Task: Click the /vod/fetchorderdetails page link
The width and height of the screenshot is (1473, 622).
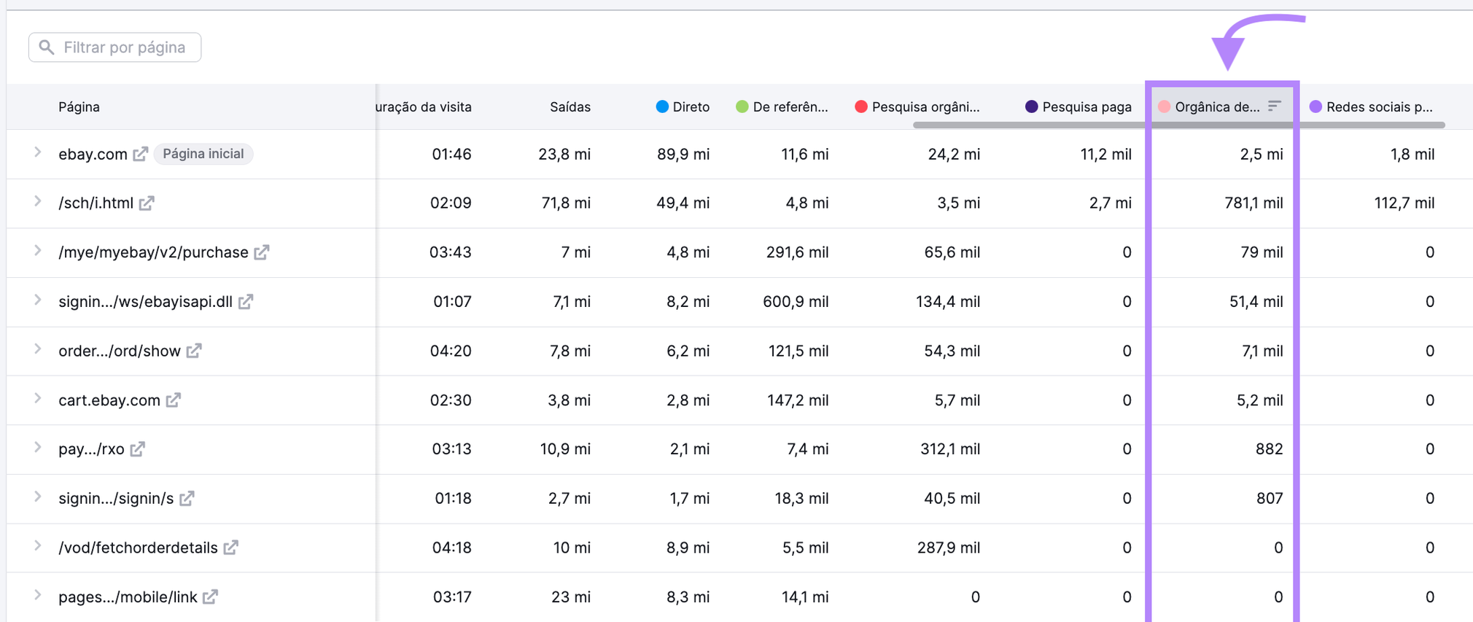Action: click(138, 548)
